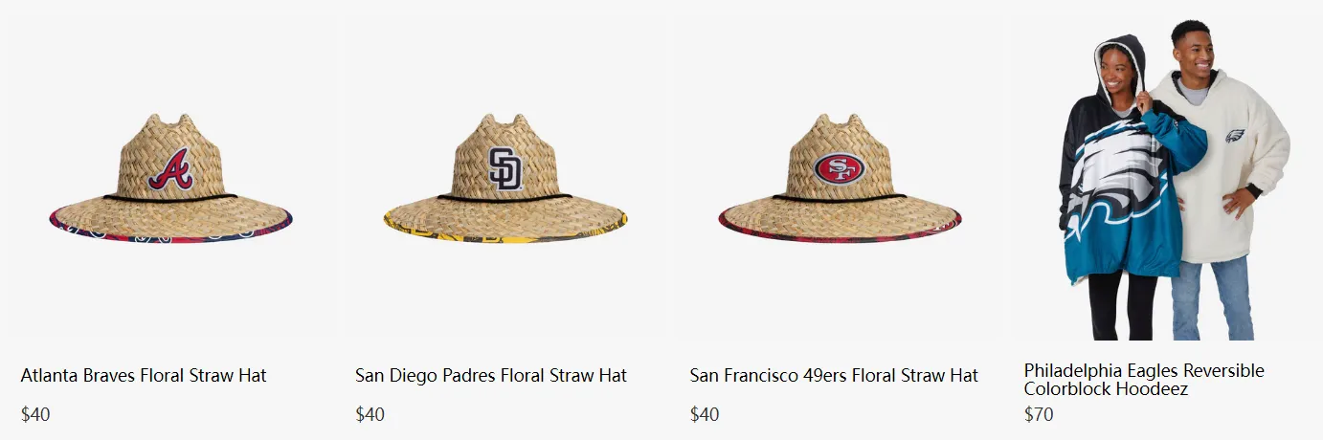Screen dimensions: 1323x440
Task: Click the Padres 'SD' logo on the hat
Action: (505, 168)
